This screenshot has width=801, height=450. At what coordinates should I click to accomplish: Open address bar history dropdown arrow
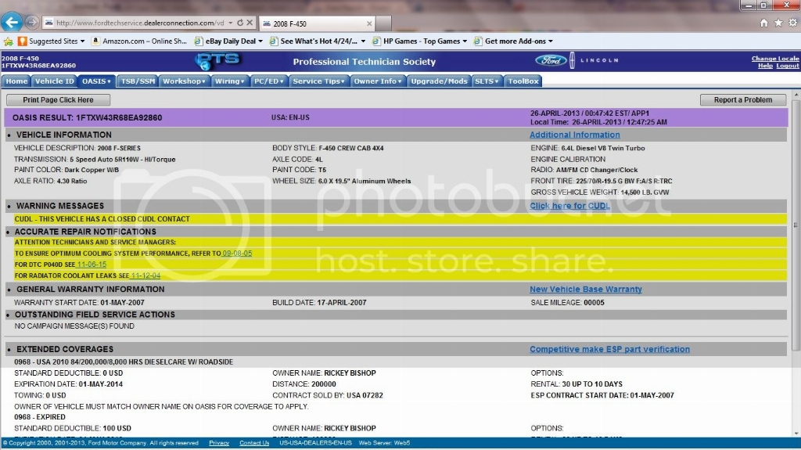coord(231,23)
